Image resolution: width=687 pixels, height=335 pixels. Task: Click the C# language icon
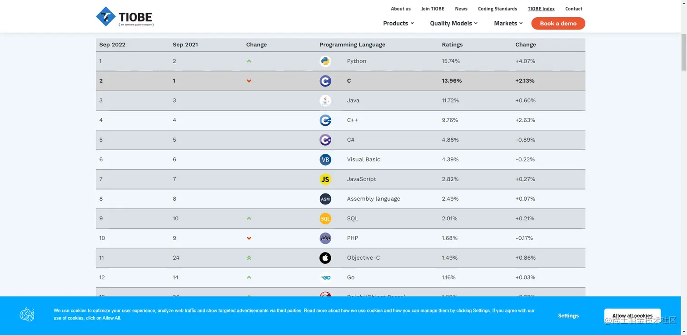(x=325, y=140)
